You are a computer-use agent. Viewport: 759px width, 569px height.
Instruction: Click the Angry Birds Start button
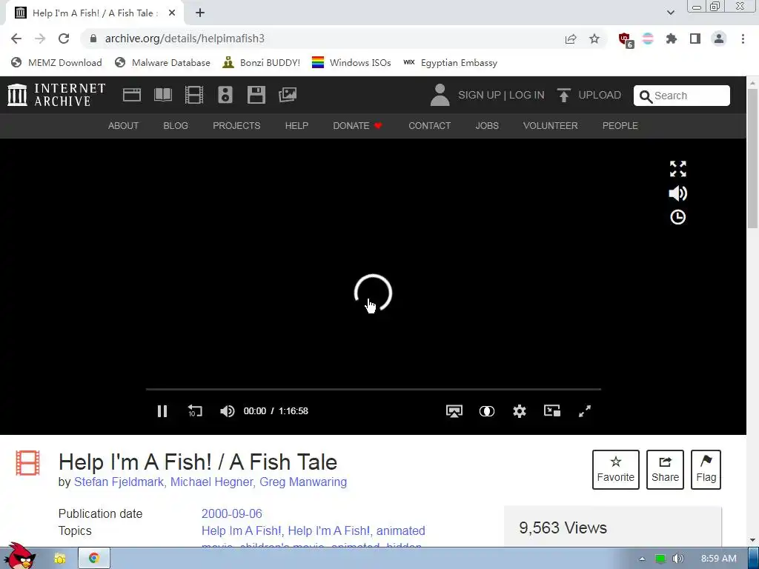19,556
